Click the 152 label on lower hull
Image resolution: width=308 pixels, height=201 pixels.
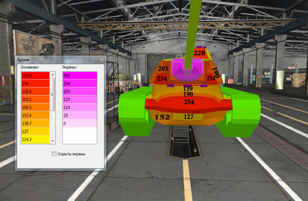click(x=163, y=117)
